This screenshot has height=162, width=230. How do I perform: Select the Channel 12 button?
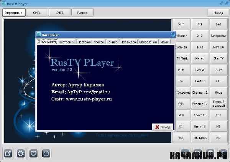(x=200, y=93)
